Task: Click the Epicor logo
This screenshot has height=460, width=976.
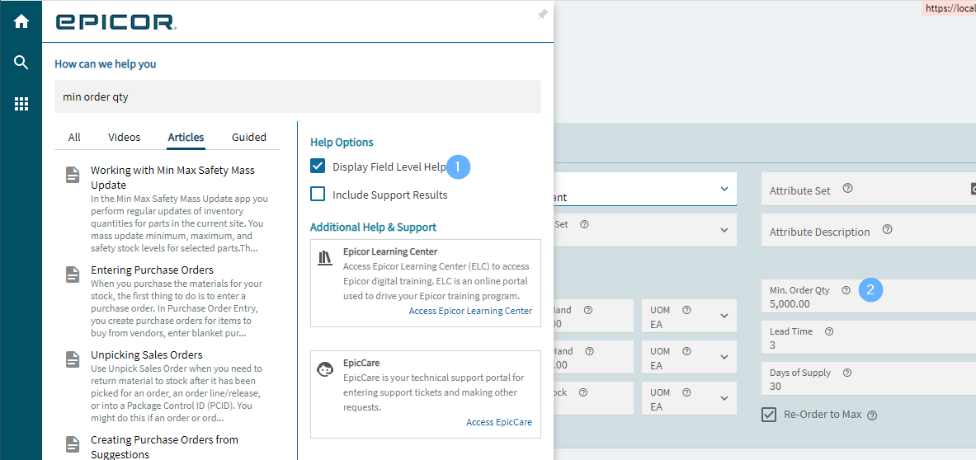Action: [116, 22]
